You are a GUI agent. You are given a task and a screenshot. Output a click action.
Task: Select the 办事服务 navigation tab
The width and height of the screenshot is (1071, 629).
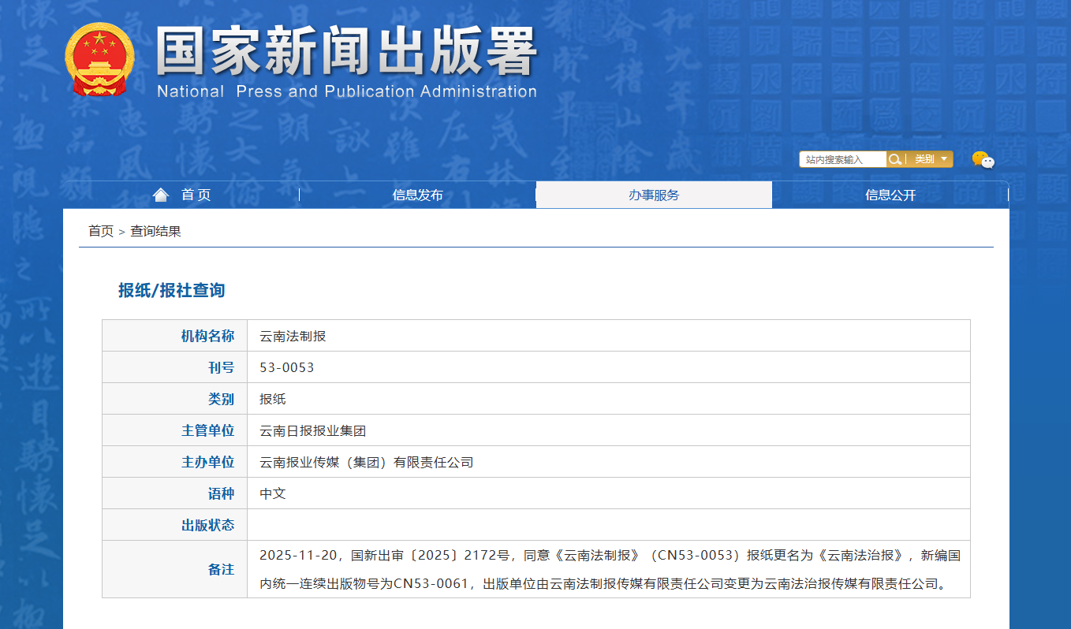[654, 195]
